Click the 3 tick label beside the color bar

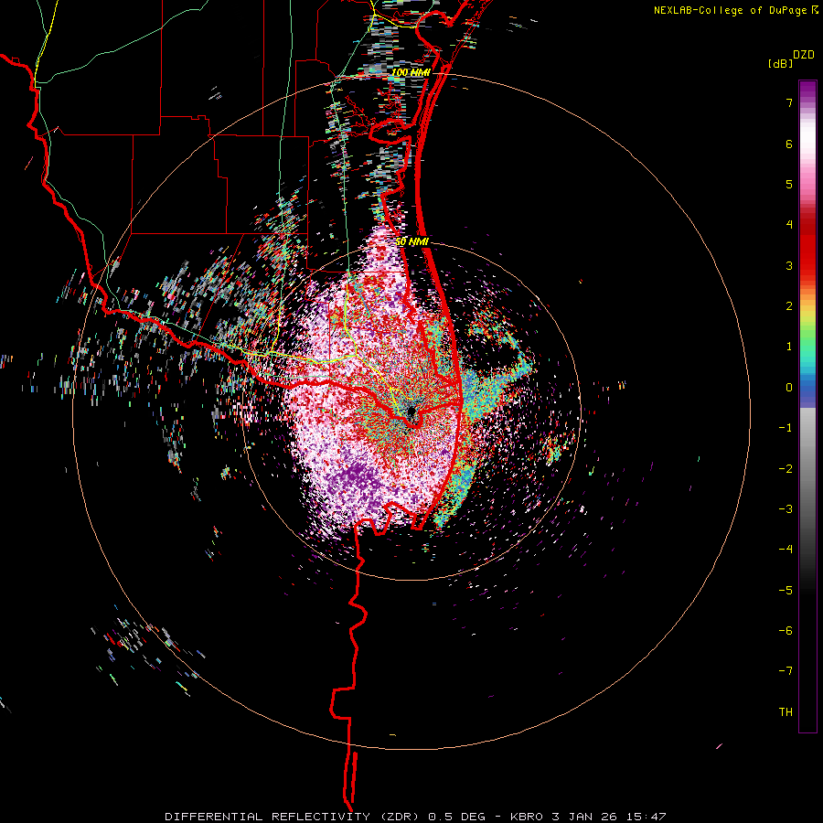click(x=789, y=265)
